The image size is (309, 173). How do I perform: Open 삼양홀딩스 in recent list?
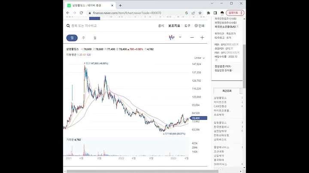[220, 98]
